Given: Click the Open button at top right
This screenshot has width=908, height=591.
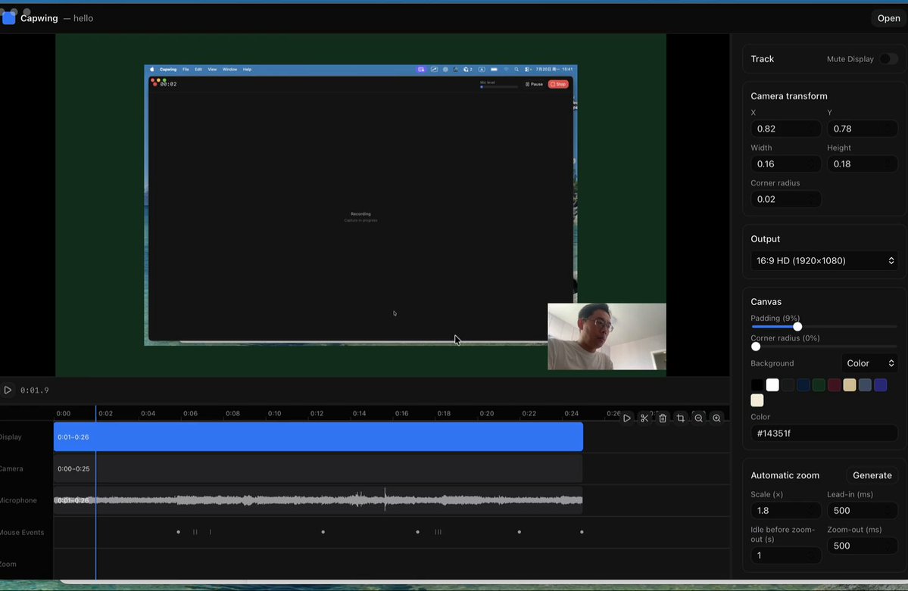Looking at the screenshot, I should coord(888,18).
